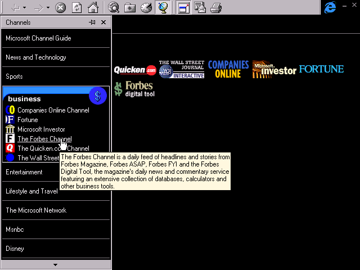Screen dimensions: 360x270
Task: Click the down arrow at the Channels list bottom
Action: click(x=55, y=265)
